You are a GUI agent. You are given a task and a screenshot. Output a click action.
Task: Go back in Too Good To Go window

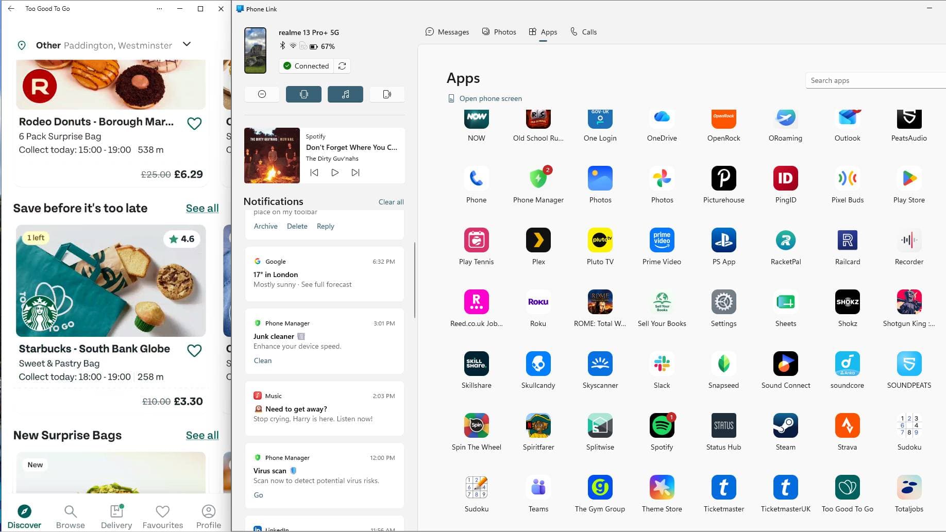point(11,9)
